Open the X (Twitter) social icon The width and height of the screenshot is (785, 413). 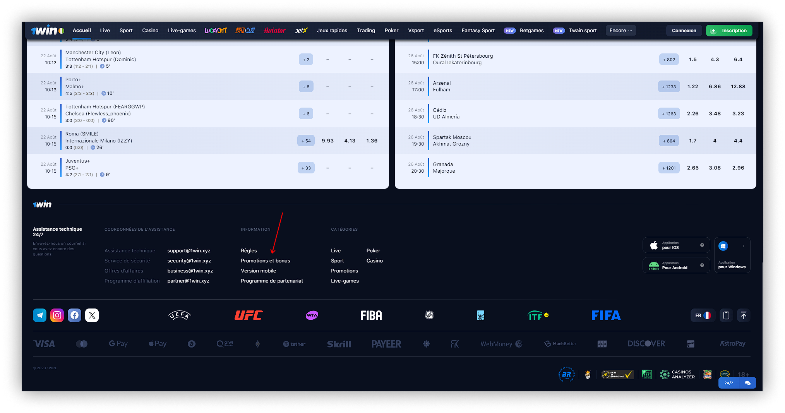click(92, 315)
